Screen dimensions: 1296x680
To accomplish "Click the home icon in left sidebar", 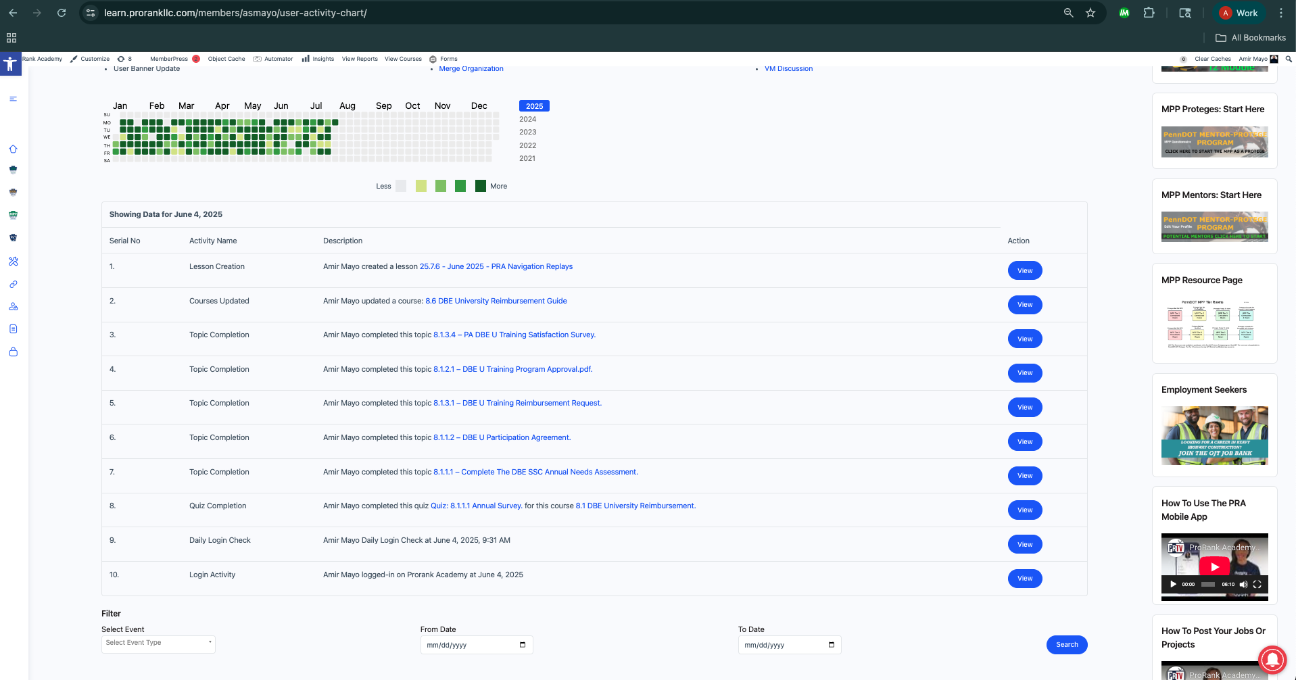I will point(13,149).
